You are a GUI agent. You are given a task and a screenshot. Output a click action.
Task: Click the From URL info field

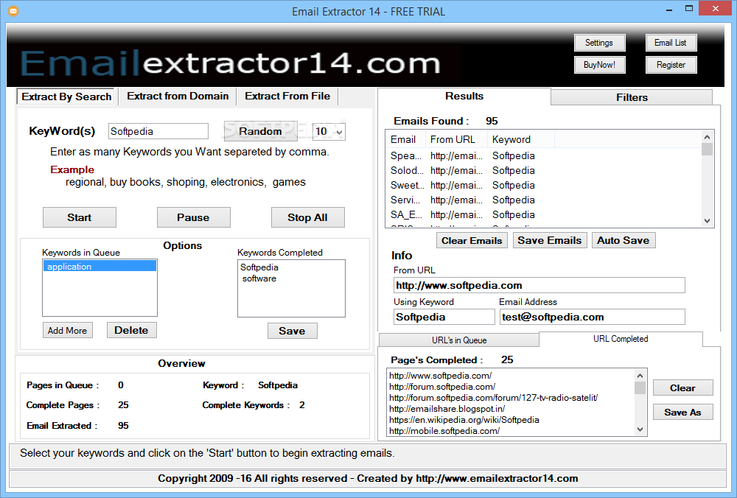539,285
